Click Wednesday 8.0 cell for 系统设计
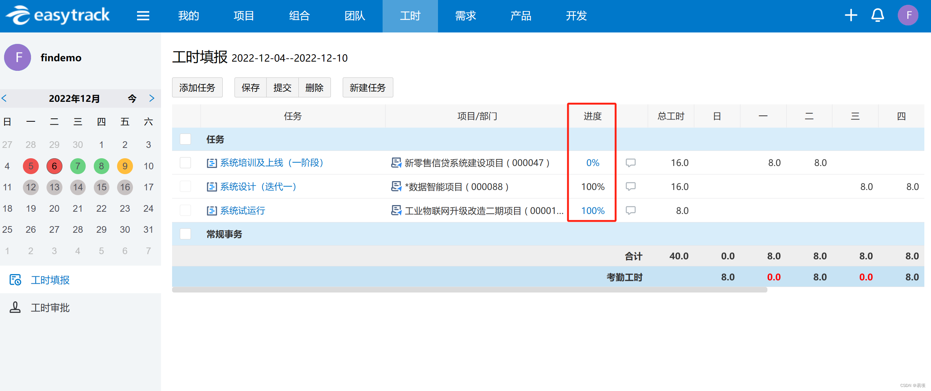This screenshot has height=391, width=931. point(866,187)
